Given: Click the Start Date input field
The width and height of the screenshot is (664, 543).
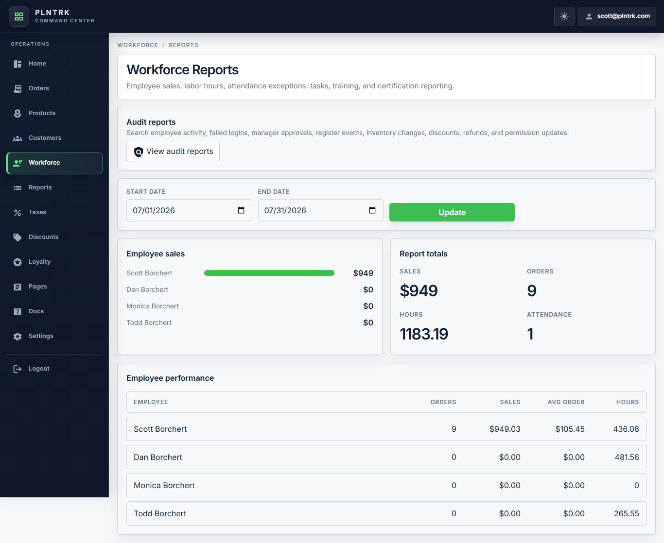Looking at the screenshot, I should [189, 210].
